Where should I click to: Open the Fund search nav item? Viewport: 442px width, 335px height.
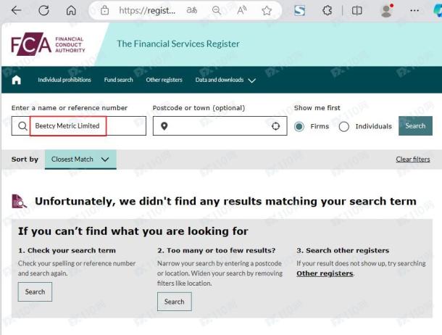[118, 80]
